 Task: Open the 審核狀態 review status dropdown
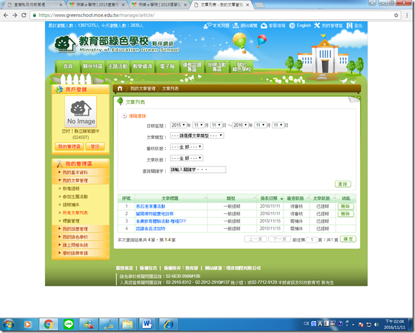(x=186, y=147)
